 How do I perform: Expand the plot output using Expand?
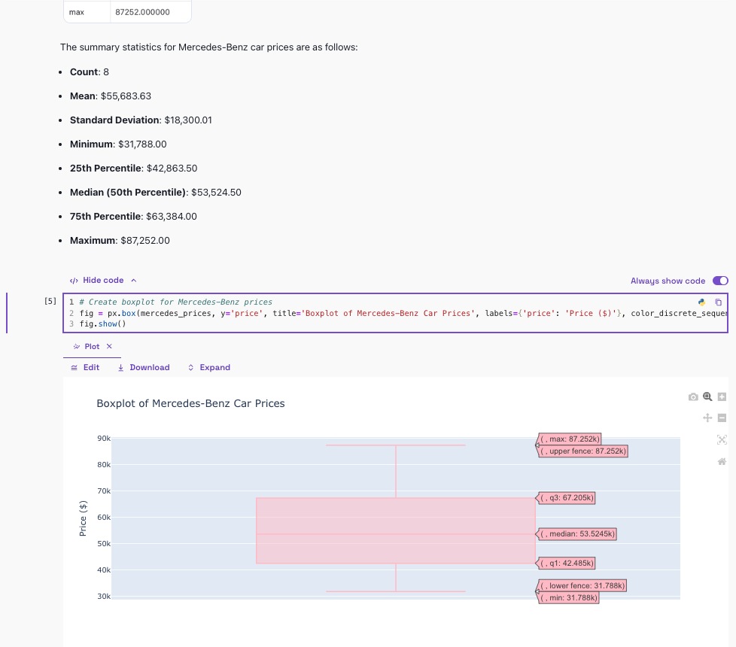209,367
